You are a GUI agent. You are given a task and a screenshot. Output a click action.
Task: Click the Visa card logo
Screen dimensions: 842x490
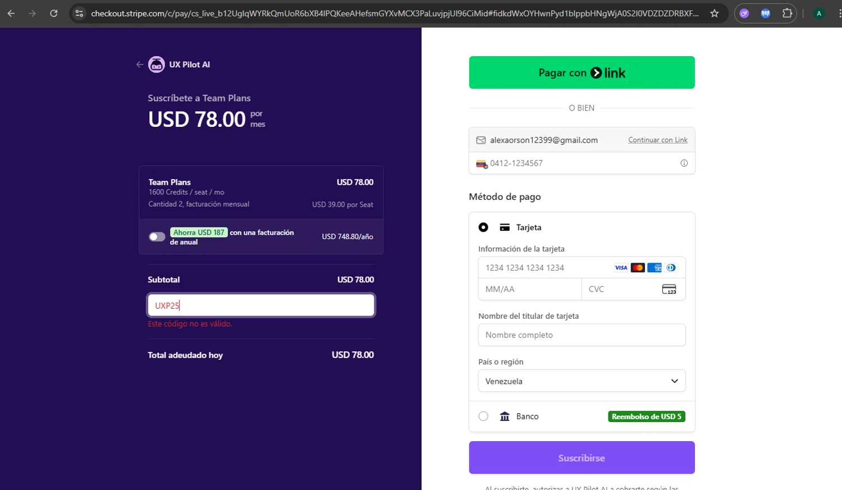[x=621, y=268]
